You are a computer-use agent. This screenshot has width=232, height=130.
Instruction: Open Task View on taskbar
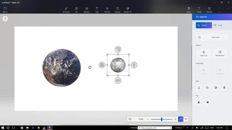tap(13, 127)
